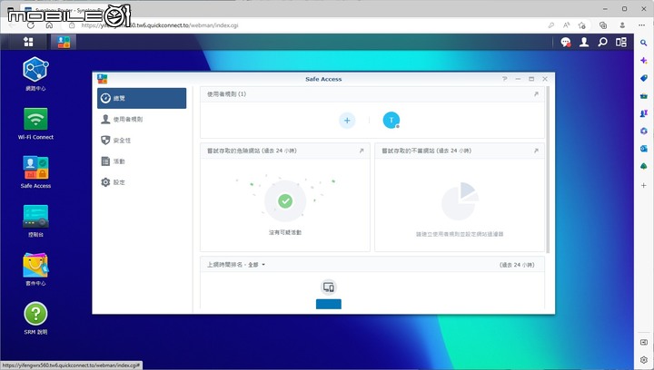This screenshot has width=654, height=370.
Task: Toggle browser read aloud icon
Action: click(x=567, y=25)
